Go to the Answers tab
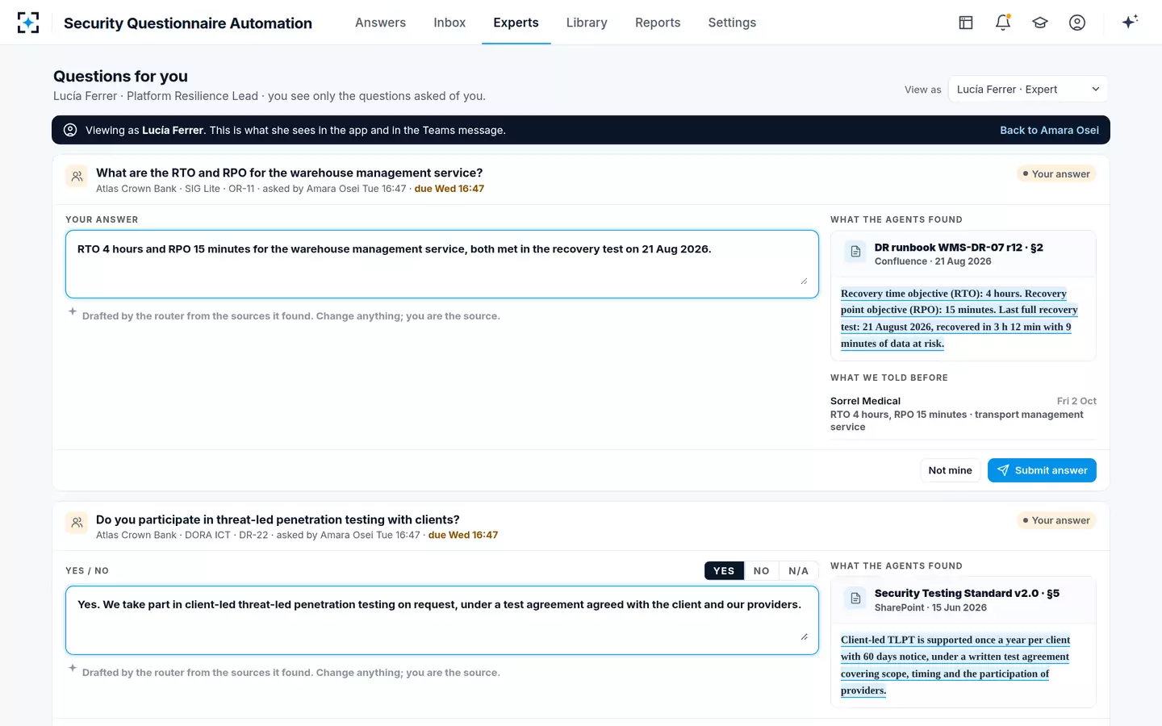This screenshot has width=1162, height=726. [x=380, y=23]
